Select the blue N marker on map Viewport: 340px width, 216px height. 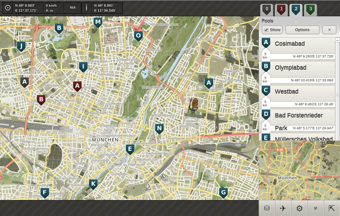pyautogui.click(x=159, y=129)
